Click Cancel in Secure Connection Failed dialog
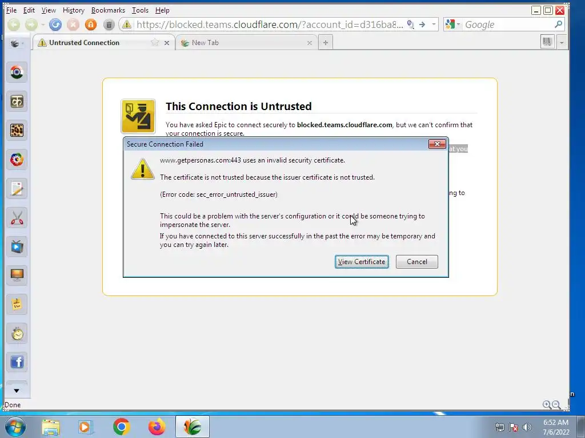The height and width of the screenshot is (438, 585). point(416,262)
